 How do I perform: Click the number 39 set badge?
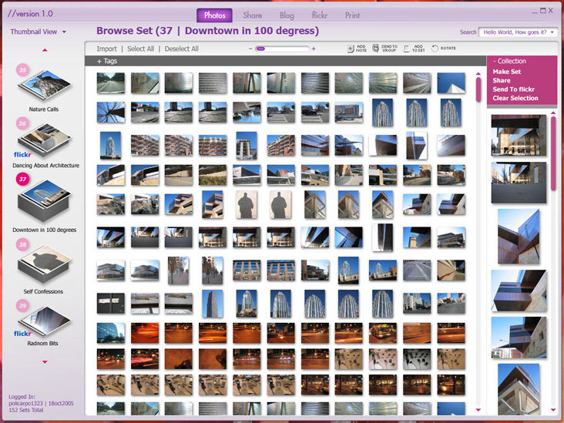[22, 306]
